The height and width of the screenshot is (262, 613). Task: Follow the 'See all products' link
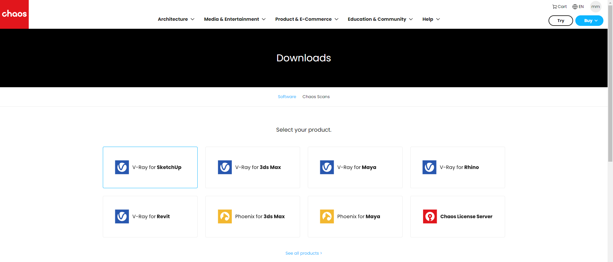(304, 253)
